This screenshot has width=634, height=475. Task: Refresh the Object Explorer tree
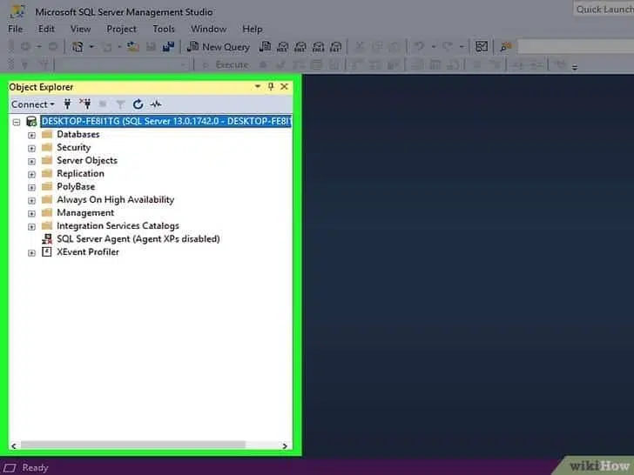(138, 104)
